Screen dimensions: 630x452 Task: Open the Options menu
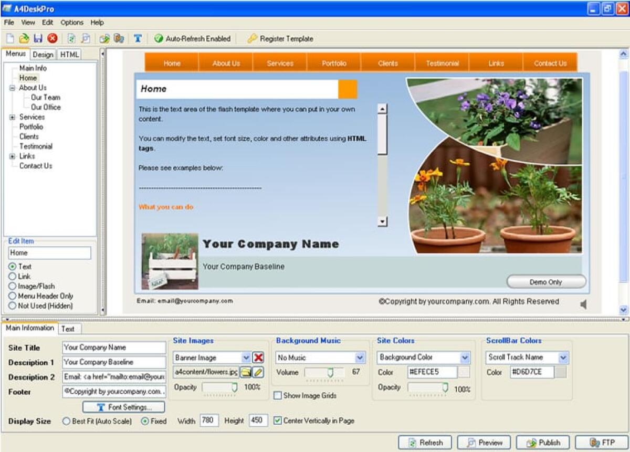(72, 23)
